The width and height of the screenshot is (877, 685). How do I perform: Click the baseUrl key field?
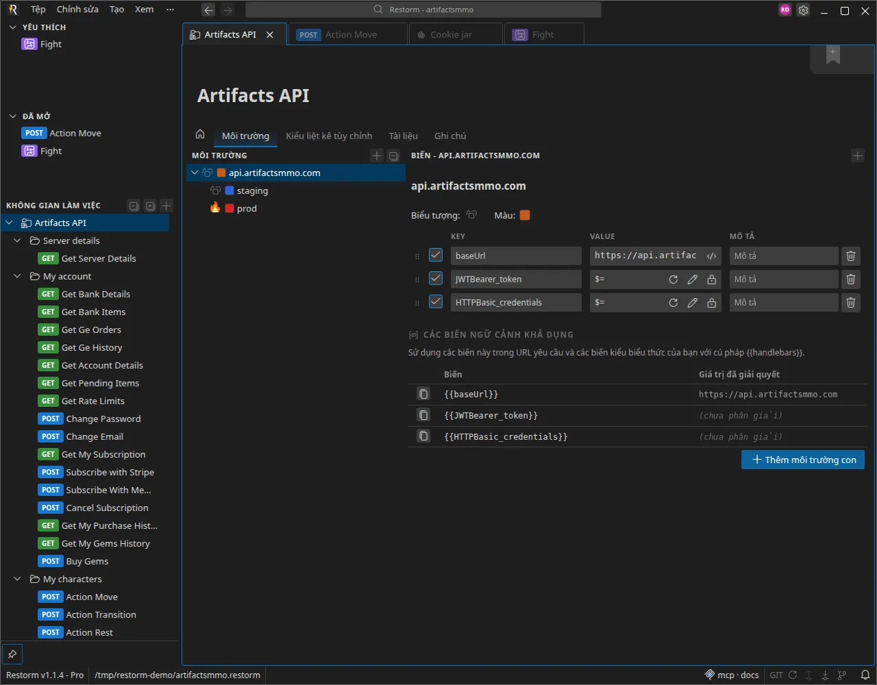click(516, 256)
